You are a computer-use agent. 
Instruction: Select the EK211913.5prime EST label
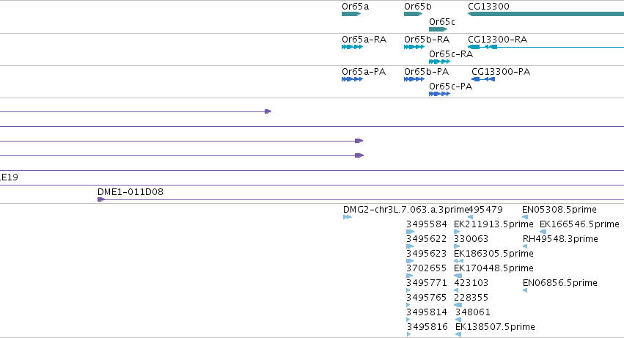pyautogui.click(x=493, y=224)
